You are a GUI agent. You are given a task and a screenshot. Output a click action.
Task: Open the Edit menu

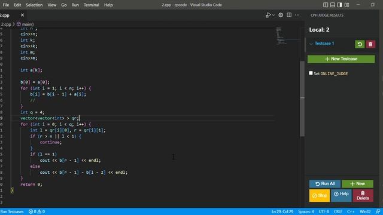[17, 5]
